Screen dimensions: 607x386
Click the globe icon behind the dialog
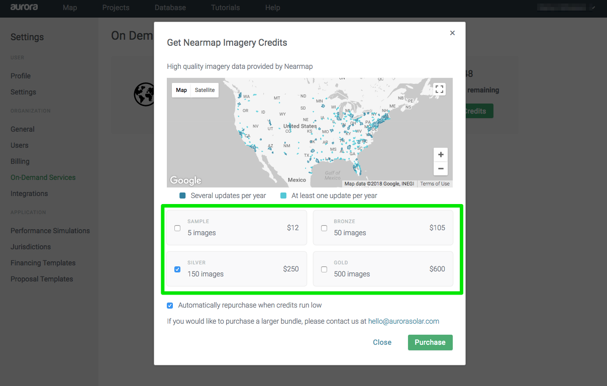[x=144, y=94]
